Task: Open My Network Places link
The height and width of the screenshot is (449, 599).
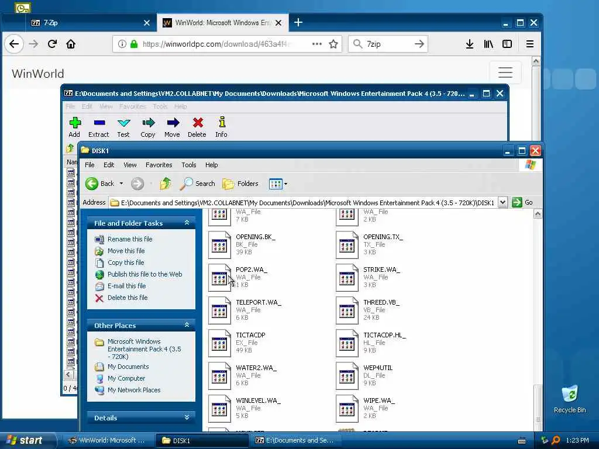Action: 134,390
